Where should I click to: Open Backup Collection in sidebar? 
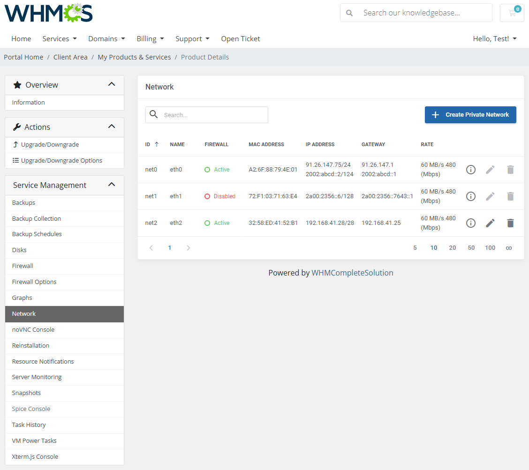[x=64, y=219]
